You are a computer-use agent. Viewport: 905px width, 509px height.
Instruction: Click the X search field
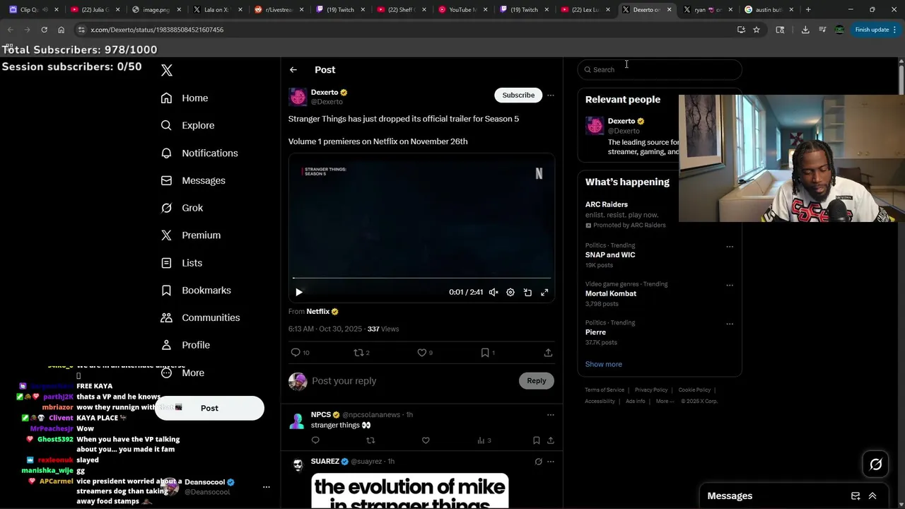tap(660, 69)
